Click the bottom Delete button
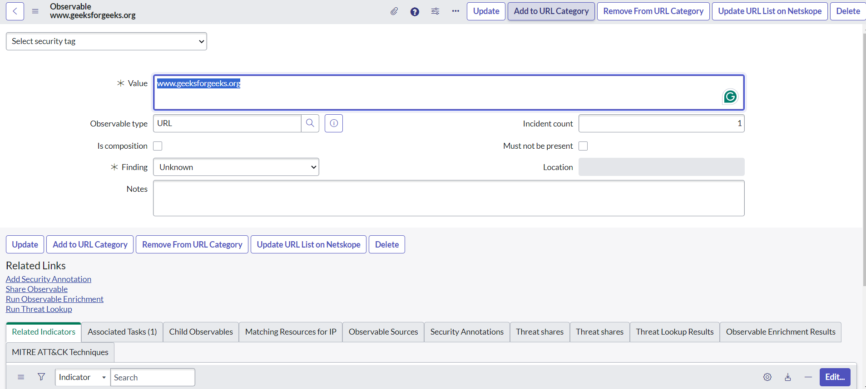Viewport: 866px width, 389px height. pyautogui.click(x=387, y=244)
